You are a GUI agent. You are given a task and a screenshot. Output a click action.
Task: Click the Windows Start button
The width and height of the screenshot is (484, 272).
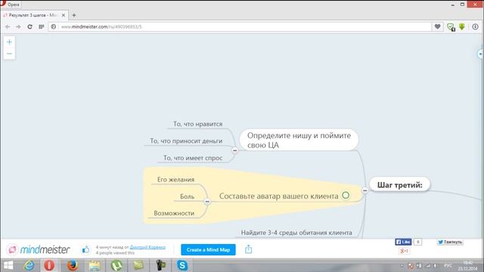tap(8, 265)
